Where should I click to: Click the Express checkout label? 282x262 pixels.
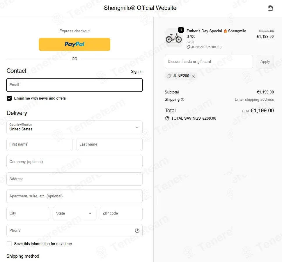(75, 31)
